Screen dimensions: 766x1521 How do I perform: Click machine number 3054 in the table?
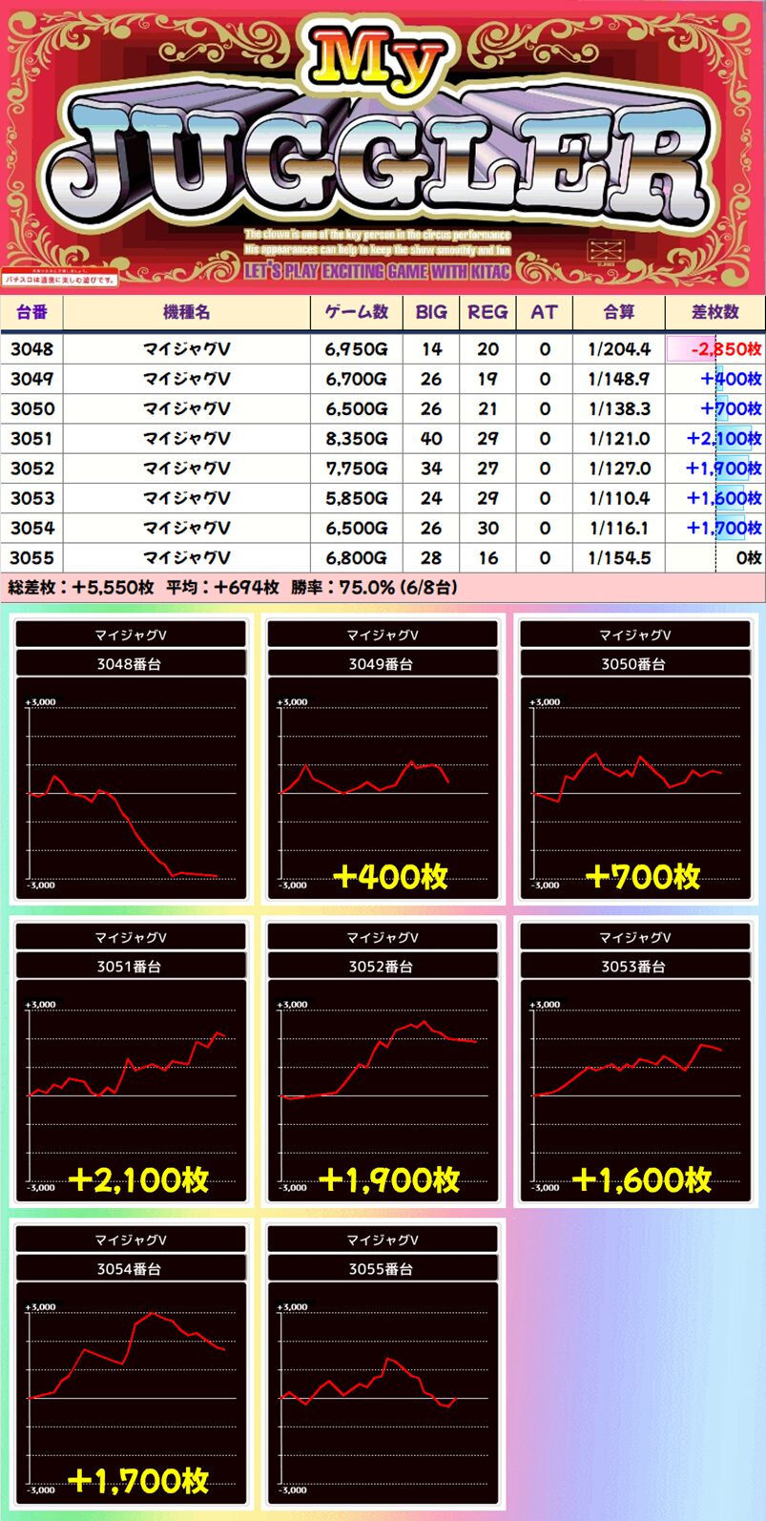click(32, 528)
